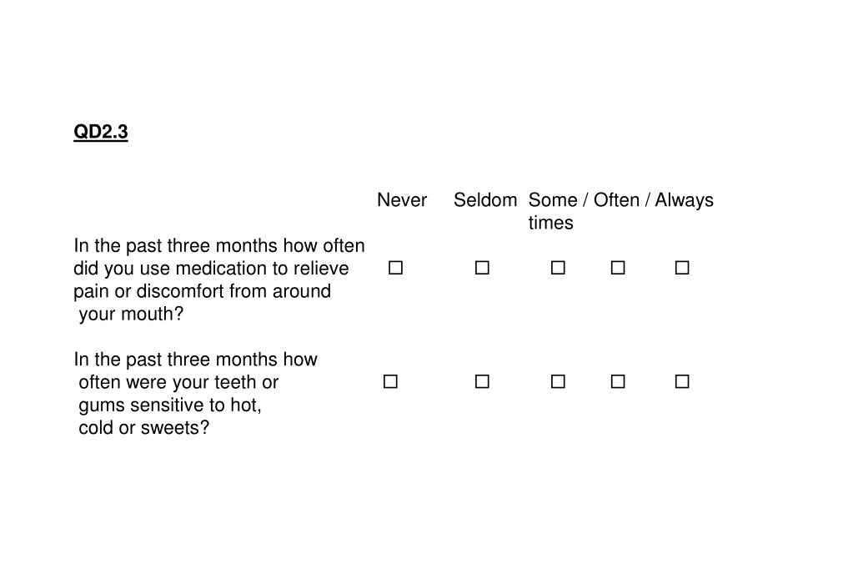Click the Always column header
Image resolution: width=853 pixels, height=569 pixels.
pyautogui.click(x=684, y=201)
